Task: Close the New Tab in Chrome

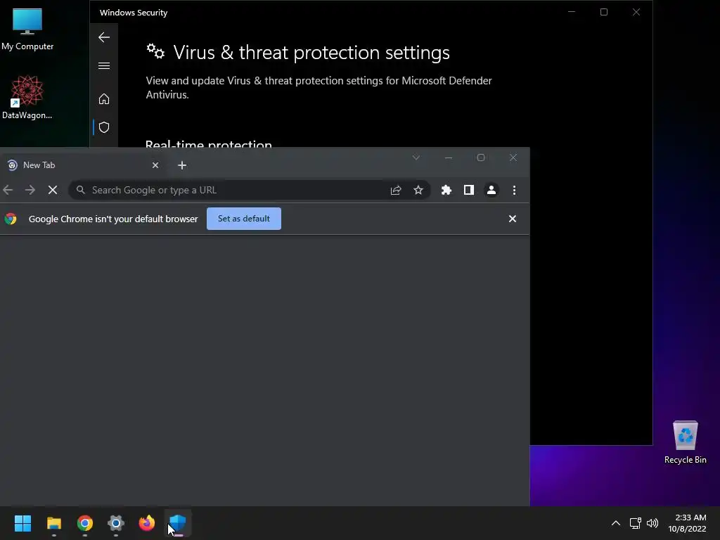Action: tap(155, 165)
